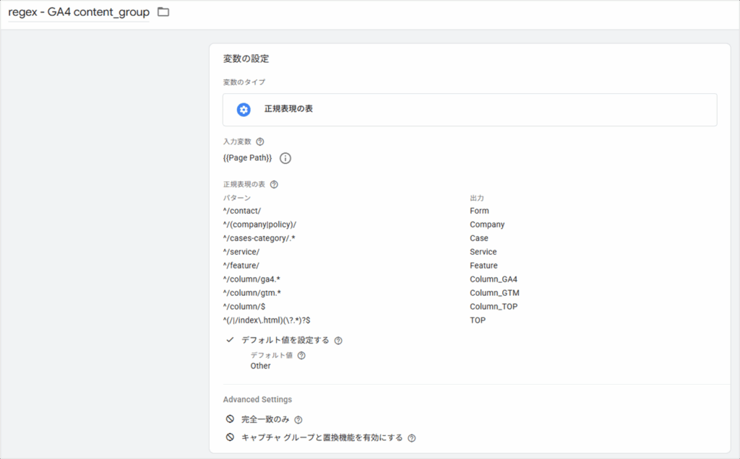The height and width of the screenshot is (459, 740).
Task: Click help icon beside デフォルト値を設定する
Action: pyautogui.click(x=338, y=341)
